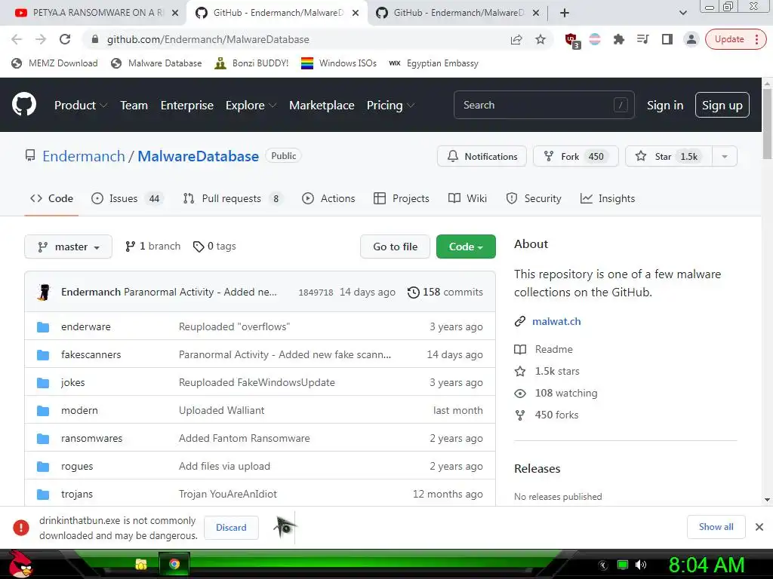Star the repository with Star button
Image resolution: width=773 pixels, height=579 pixels.
tap(669, 157)
